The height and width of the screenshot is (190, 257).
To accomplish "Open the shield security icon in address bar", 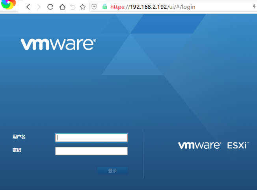I will [94, 7].
